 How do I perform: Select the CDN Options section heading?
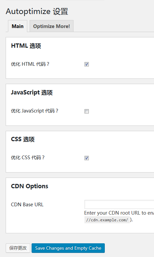click(x=30, y=186)
